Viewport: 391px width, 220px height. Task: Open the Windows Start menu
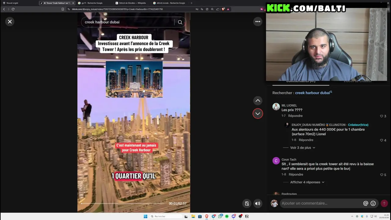click(x=145, y=216)
